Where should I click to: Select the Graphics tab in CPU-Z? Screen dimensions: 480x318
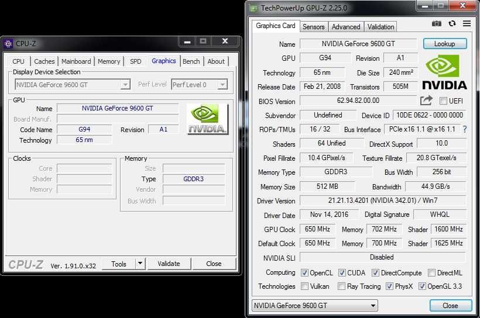coord(164,61)
